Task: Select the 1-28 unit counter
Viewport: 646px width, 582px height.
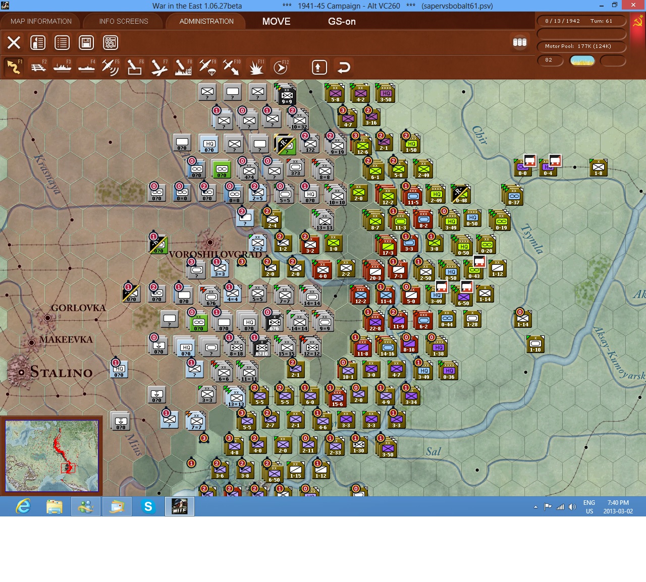Action: [x=472, y=319]
